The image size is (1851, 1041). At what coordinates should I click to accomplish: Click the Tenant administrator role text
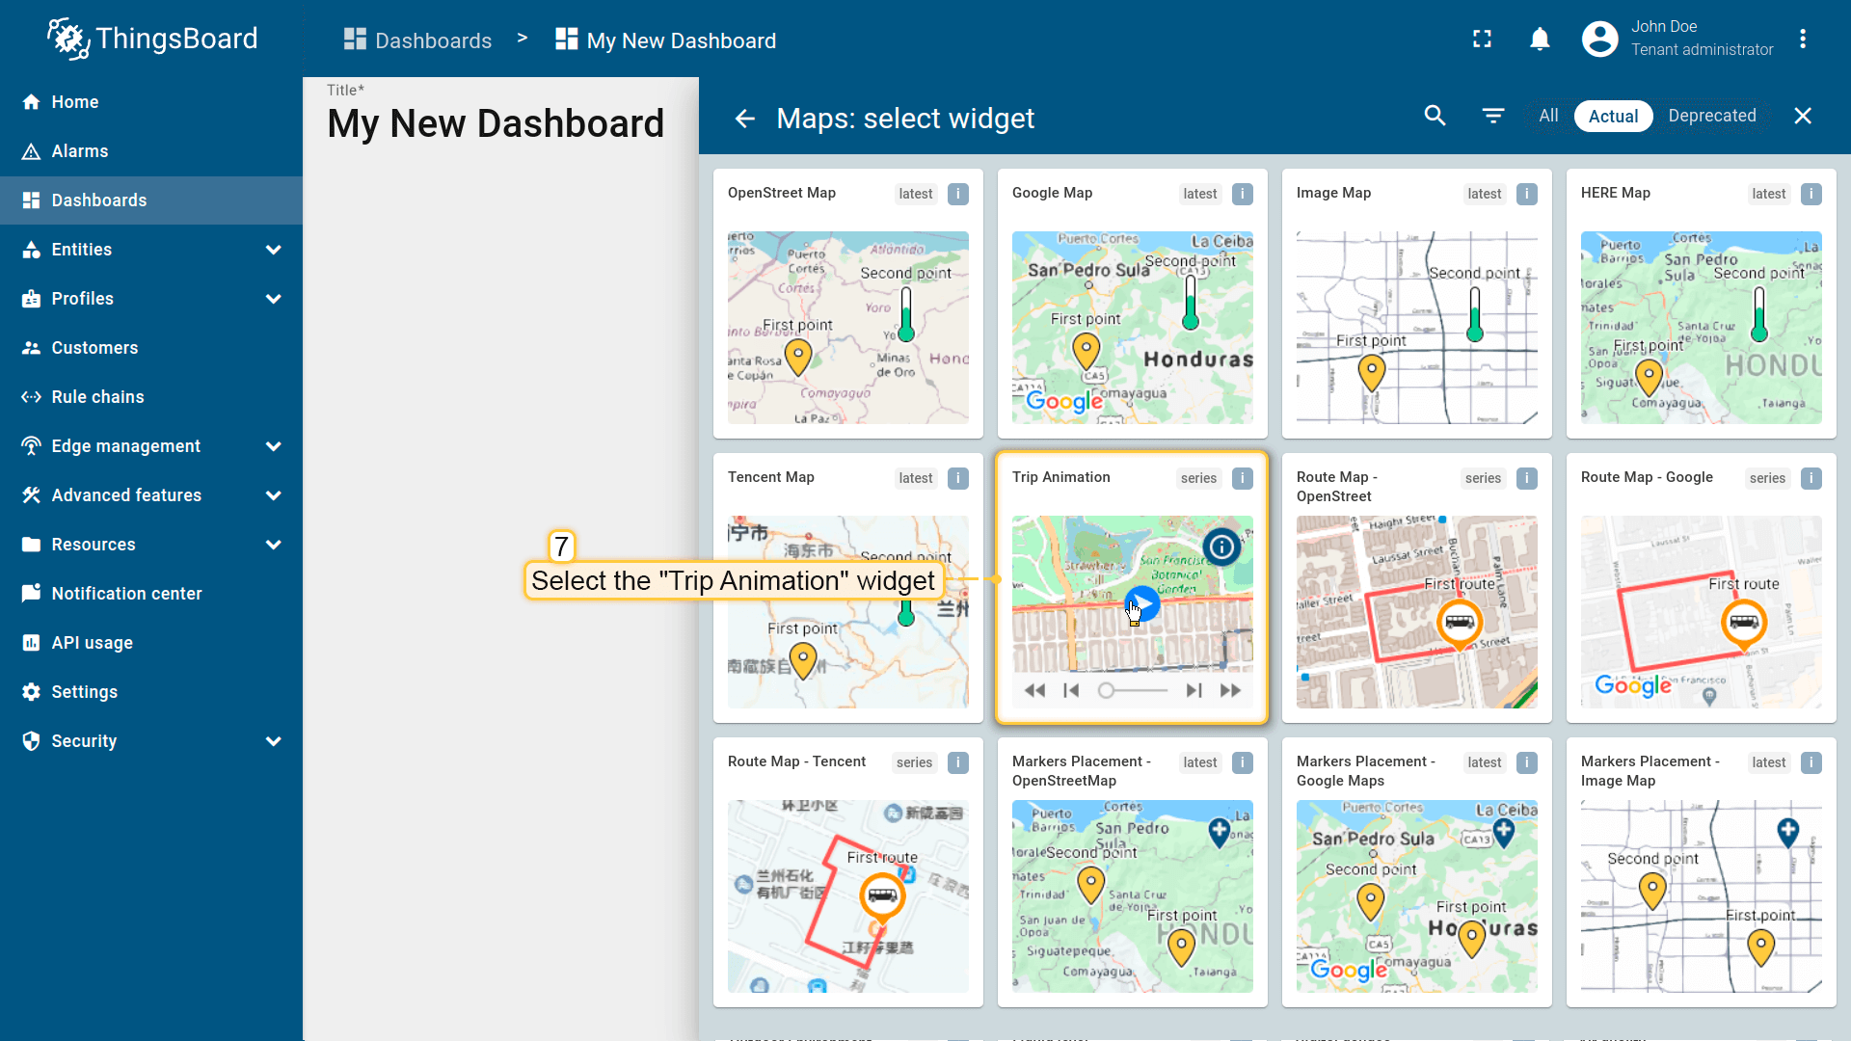coord(1703,49)
